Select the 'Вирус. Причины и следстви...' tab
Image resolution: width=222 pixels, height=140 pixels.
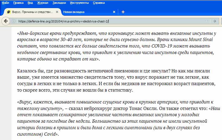32,12
